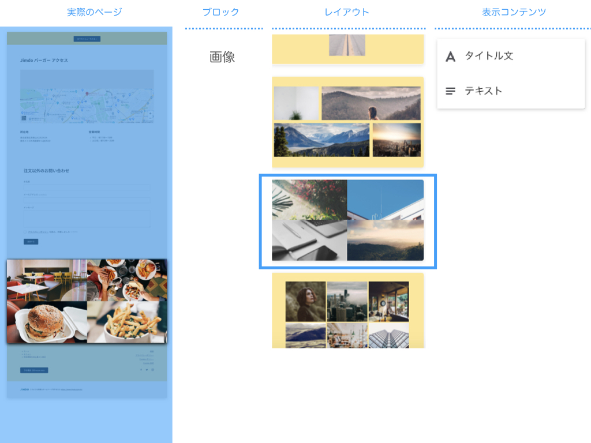Select the yellow mountain collage layout
Image resolution: width=591 pixels, height=443 pixels.
[x=347, y=122]
